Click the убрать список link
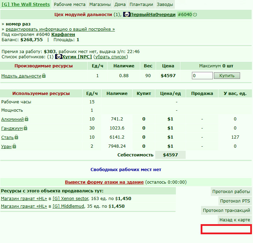Screen dimensions: 253x243 [x=111, y=57]
